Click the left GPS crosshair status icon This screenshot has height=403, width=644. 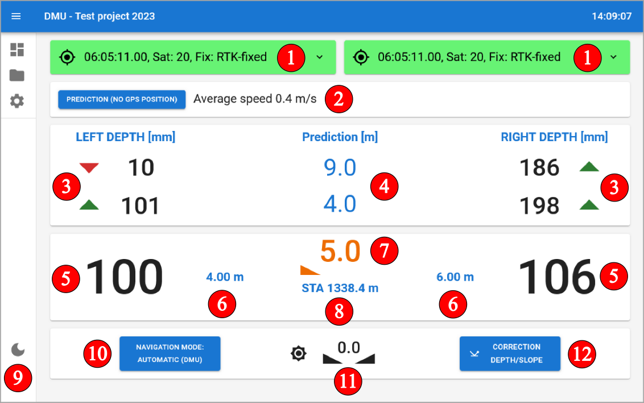pyautogui.click(x=68, y=57)
